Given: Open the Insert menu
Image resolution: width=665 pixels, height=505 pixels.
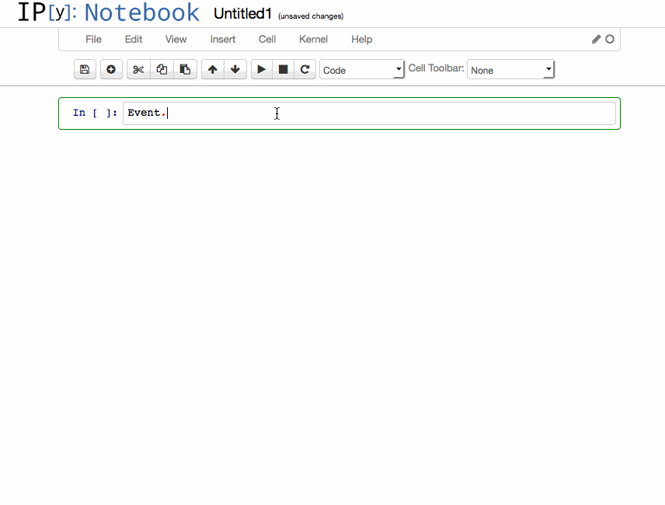Looking at the screenshot, I should pyautogui.click(x=223, y=40).
